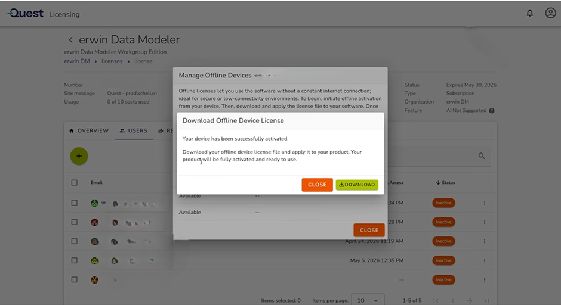Click the green add user plus button
Viewport: 561px width, 305px height.
[79, 156]
